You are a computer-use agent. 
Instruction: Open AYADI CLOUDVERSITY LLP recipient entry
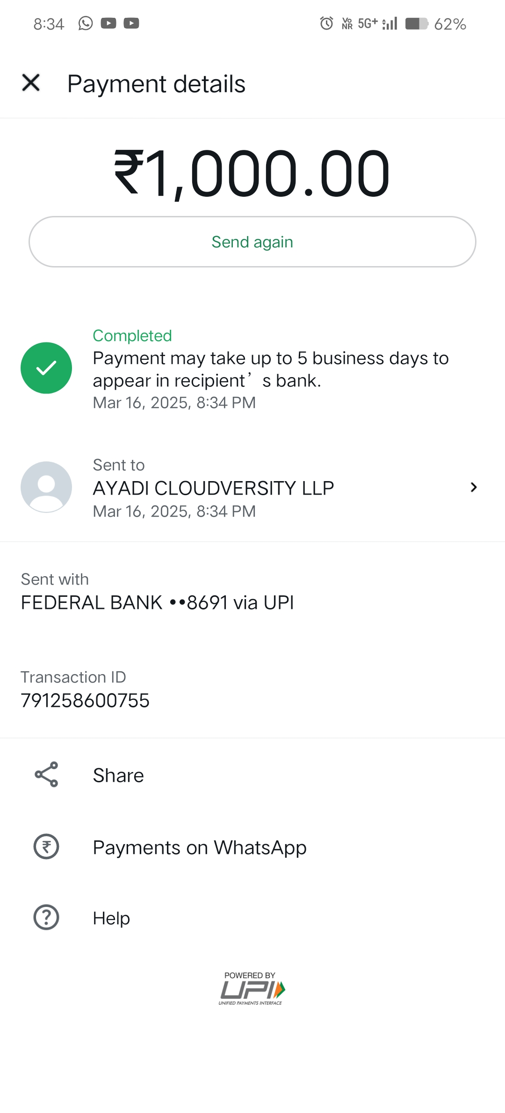click(x=213, y=488)
